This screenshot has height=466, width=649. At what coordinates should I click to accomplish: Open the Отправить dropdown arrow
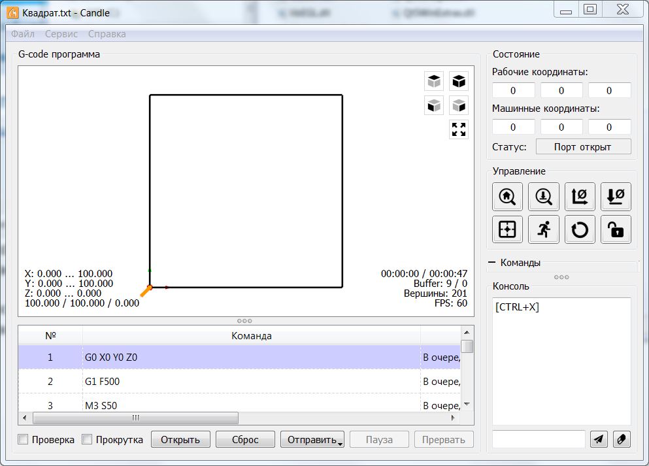pyautogui.click(x=340, y=444)
